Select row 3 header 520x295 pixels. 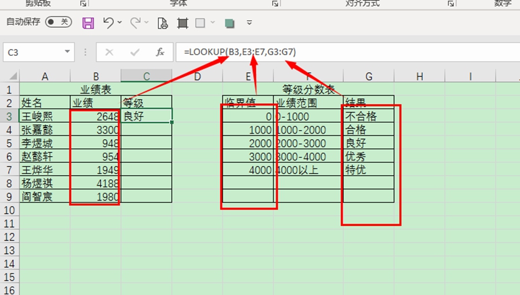[9, 116]
